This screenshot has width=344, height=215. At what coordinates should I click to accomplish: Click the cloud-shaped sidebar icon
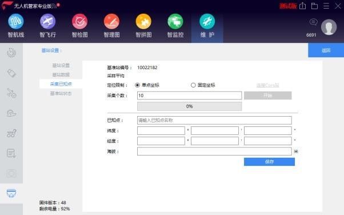tap(11, 113)
